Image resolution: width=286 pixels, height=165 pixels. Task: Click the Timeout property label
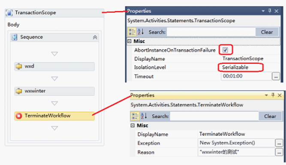(144, 76)
